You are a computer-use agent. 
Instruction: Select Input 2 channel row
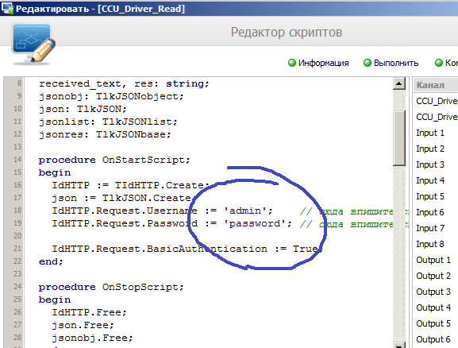[436, 149]
